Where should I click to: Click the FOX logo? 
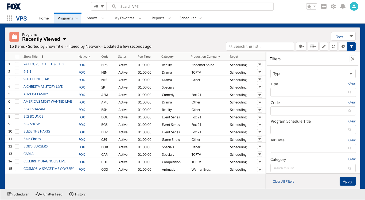(14, 6)
